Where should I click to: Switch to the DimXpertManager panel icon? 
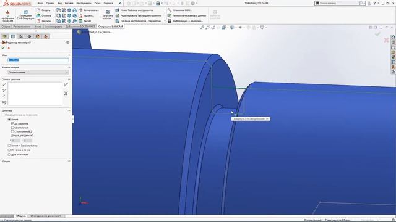pyautogui.click(x=29, y=36)
